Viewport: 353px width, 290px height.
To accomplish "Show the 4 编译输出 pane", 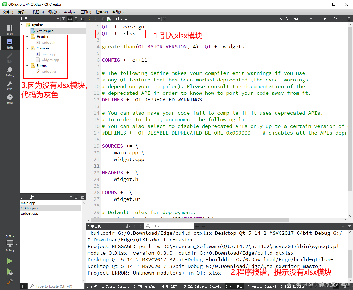I will (171, 286).
